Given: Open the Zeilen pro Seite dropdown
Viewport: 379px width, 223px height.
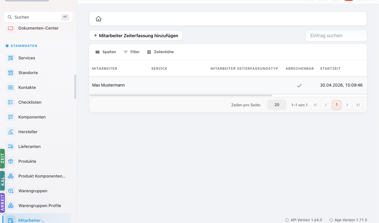Looking at the screenshot, I should [x=277, y=105].
